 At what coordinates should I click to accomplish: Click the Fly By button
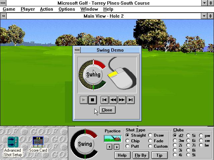point(140,155)
